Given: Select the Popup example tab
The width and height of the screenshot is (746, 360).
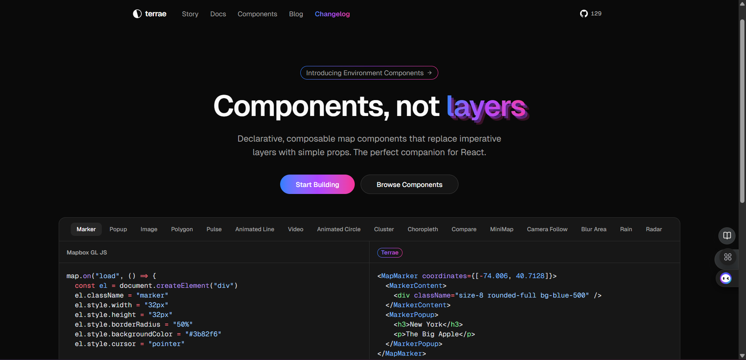Looking at the screenshot, I should (118, 229).
